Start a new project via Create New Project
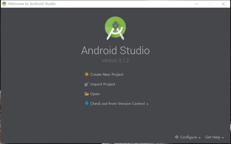 click(x=107, y=75)
